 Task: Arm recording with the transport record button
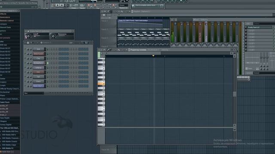pyautogui.click(x=66, y=6)
